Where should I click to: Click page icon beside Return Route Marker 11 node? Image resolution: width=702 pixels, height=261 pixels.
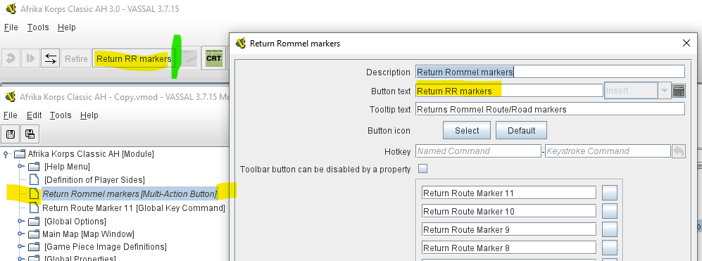34,208
